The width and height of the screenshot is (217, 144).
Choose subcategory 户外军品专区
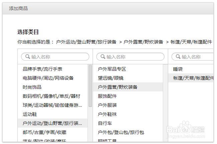[x=128, y=69]
